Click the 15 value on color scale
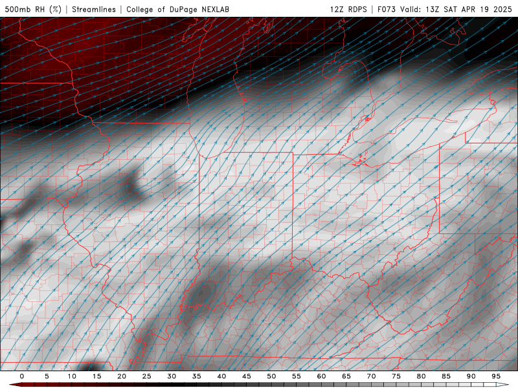This screenshot has width=518, height=388. (96, 376)
